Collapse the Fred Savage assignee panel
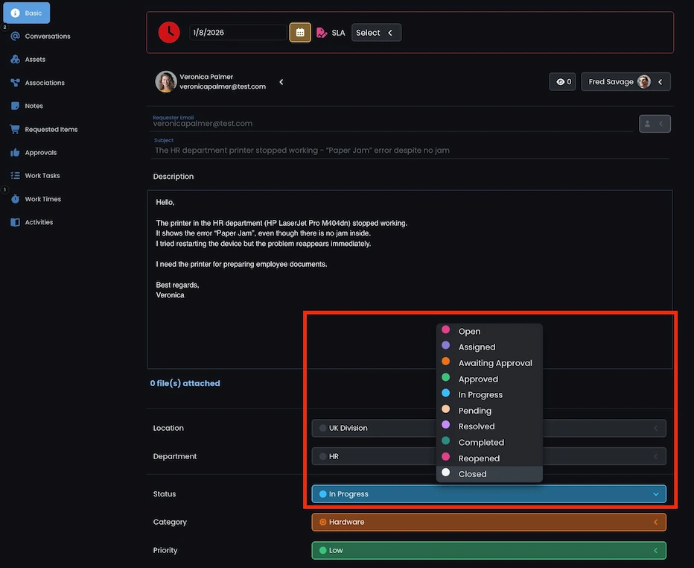The height and width of the screenshot is (568, 694). (660, 81)
